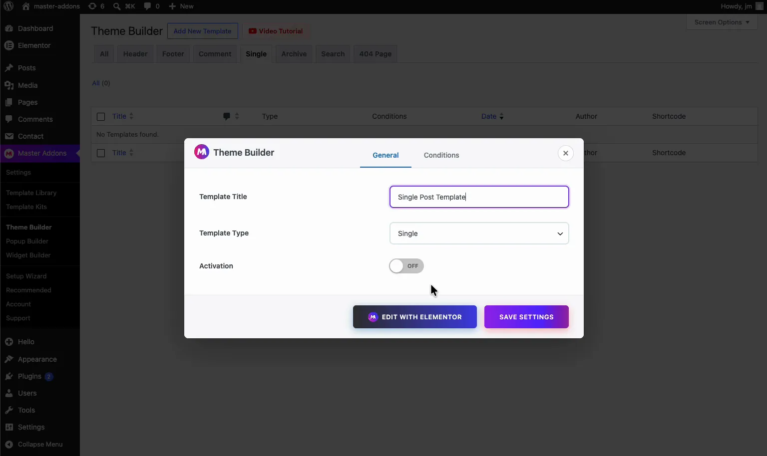Check the select-all box in table header
Viewport: 767px width, 456px height.
[x=101, y=116]
